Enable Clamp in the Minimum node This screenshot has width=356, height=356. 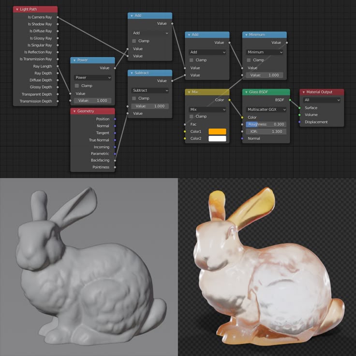pyautogui.click(x=249, y=60)
